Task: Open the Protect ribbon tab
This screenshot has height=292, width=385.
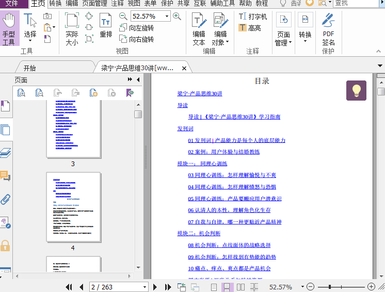Action: point(167,4)
